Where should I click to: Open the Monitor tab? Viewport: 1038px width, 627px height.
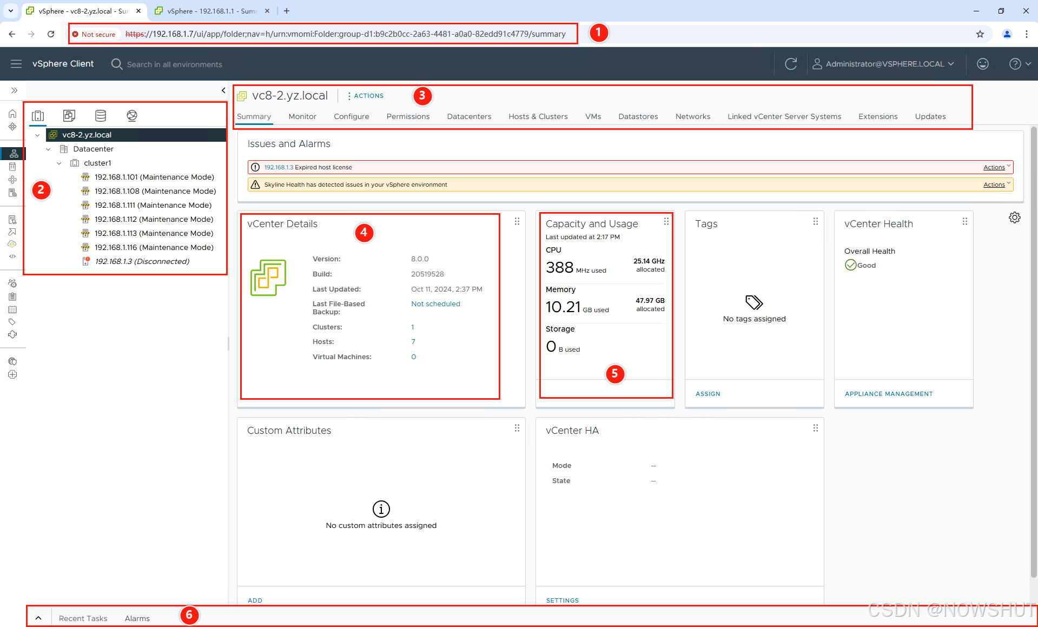[302, 116]
